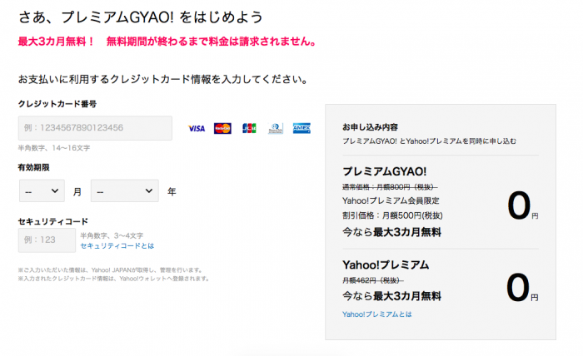Click the 割引価格：月額500円(税抜) text
Viewport: 583px width, 356px height.
(x=392, y=215)
